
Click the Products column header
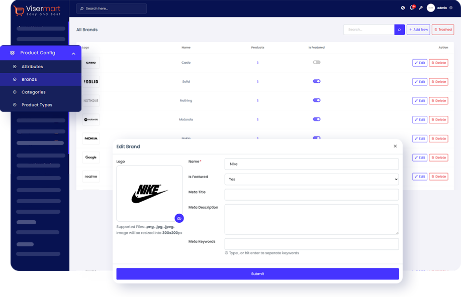coord(257,48)
